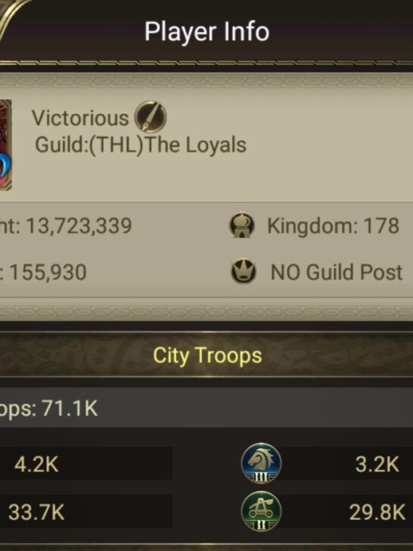Click the player name Victorious
The image size is (413, 551).
[x=80, y=118]
